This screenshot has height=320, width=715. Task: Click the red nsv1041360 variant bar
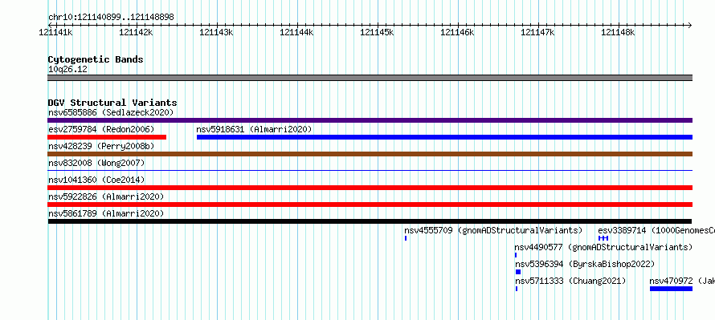pyautogui.click(x=370, y=188)
